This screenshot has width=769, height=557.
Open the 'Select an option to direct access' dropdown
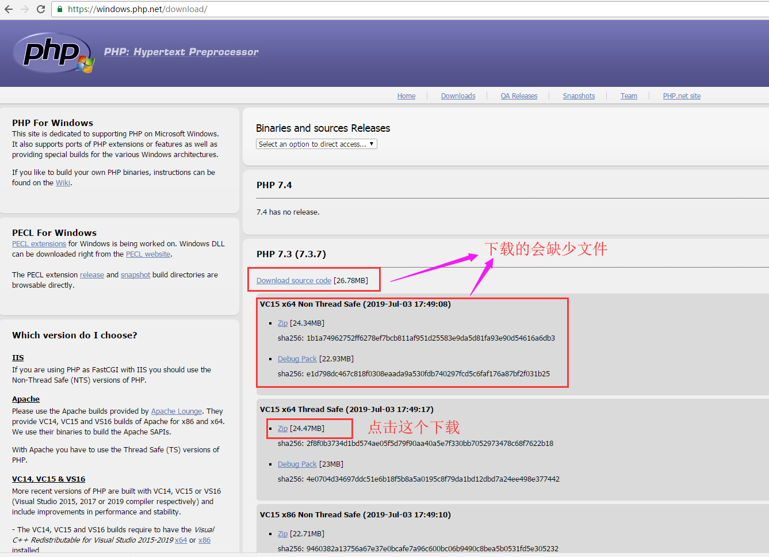click(316, 144)
